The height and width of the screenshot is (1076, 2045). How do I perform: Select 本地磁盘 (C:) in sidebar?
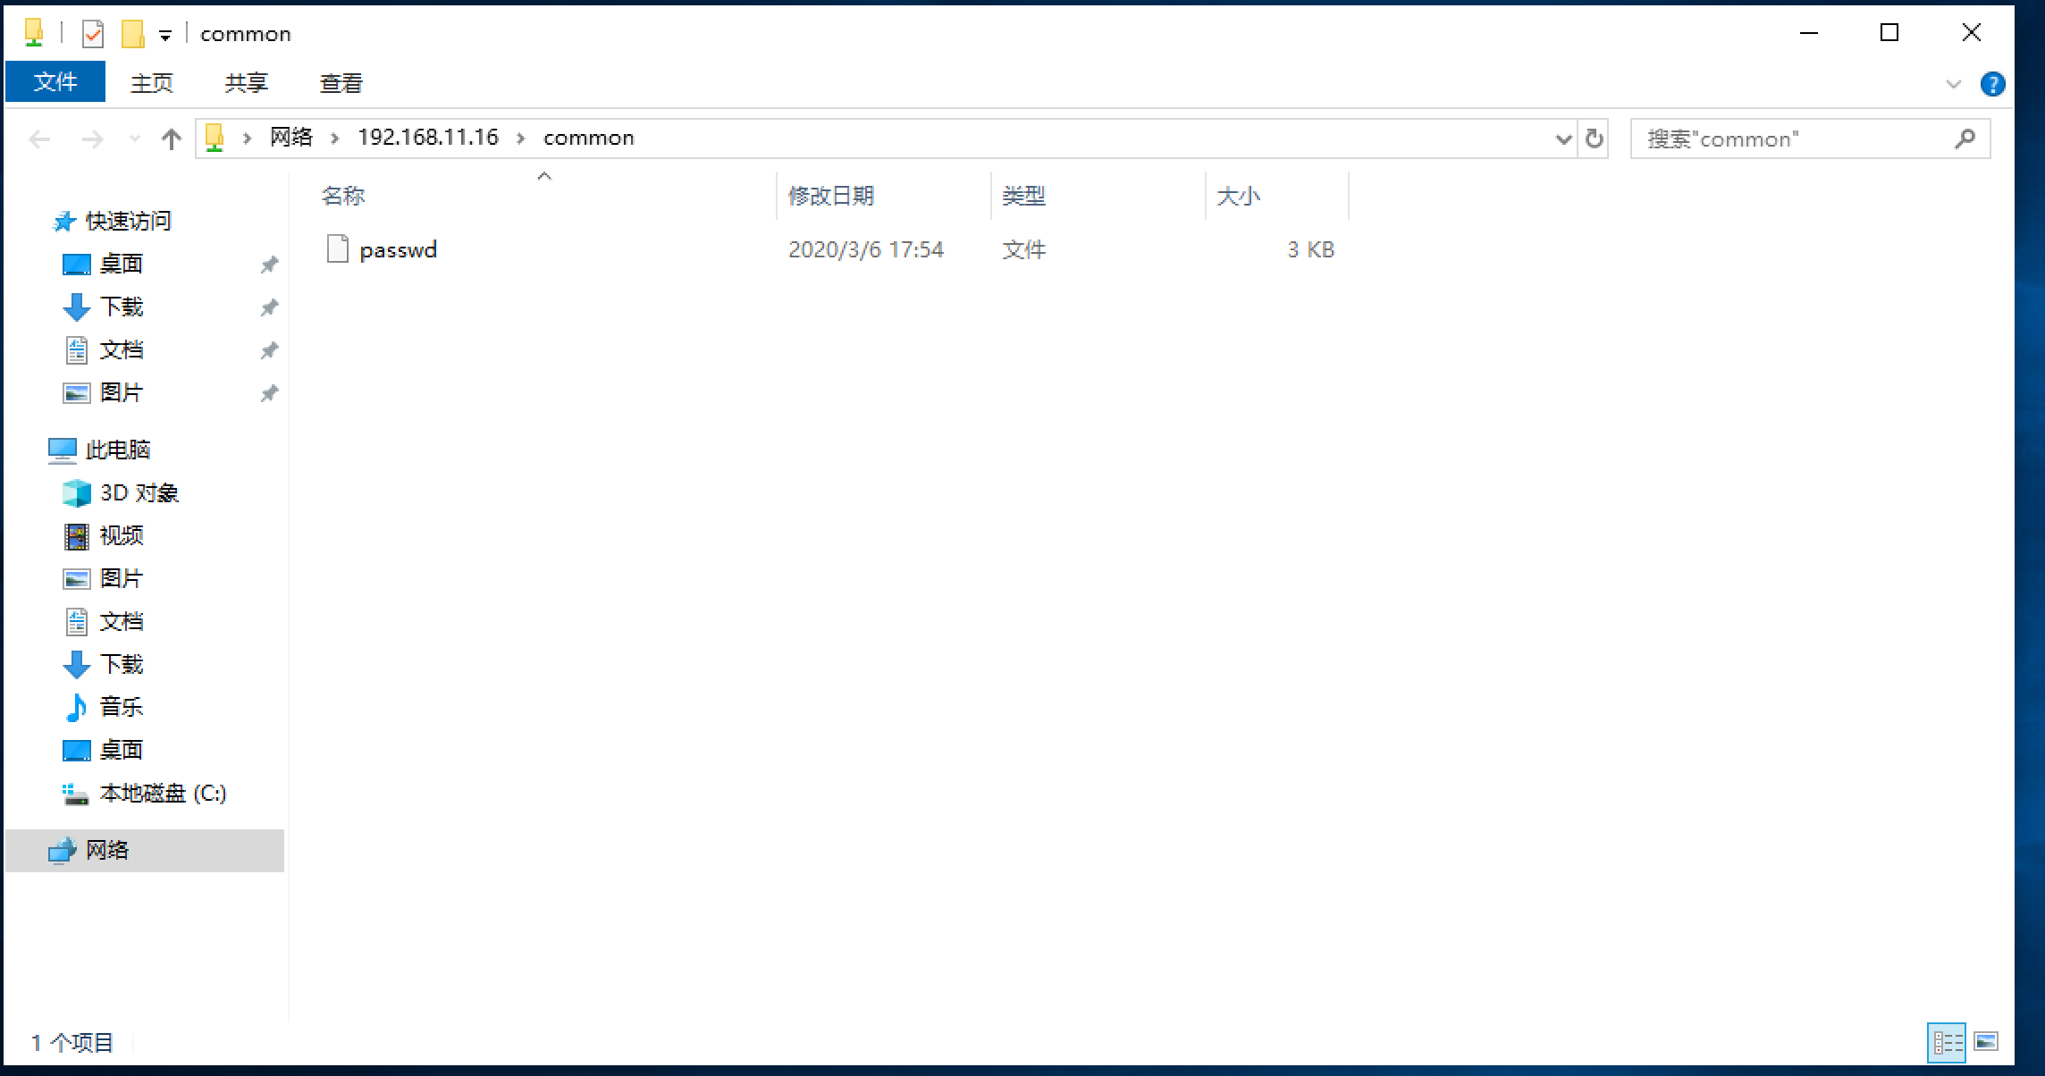click(162, 794)
